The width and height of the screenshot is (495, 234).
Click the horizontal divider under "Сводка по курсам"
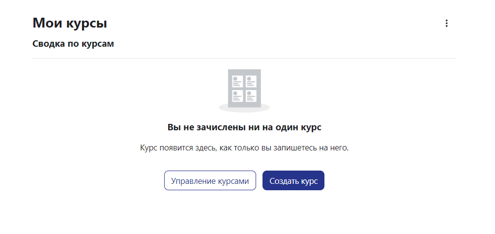244,58
